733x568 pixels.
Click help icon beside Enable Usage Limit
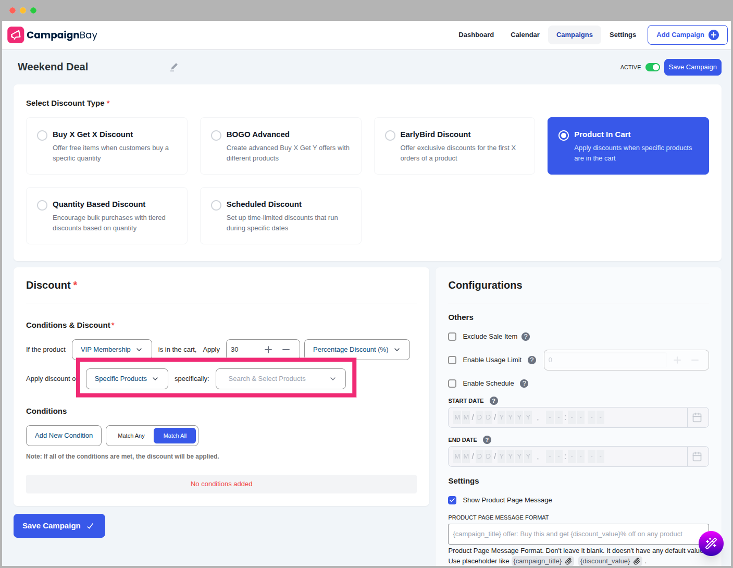532,360
